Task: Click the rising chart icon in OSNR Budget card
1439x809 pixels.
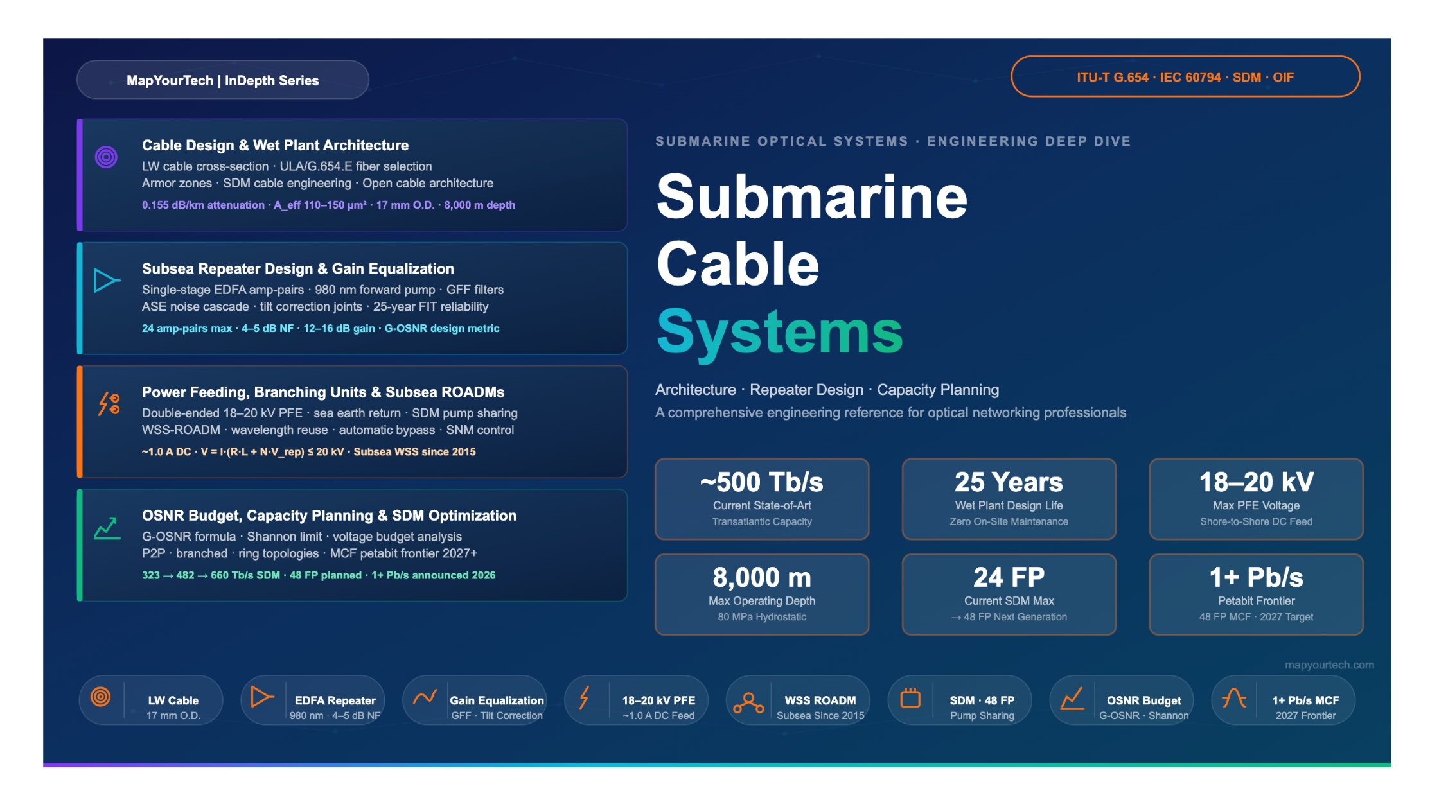Action: pyautogui.click(x=107, y=528)
